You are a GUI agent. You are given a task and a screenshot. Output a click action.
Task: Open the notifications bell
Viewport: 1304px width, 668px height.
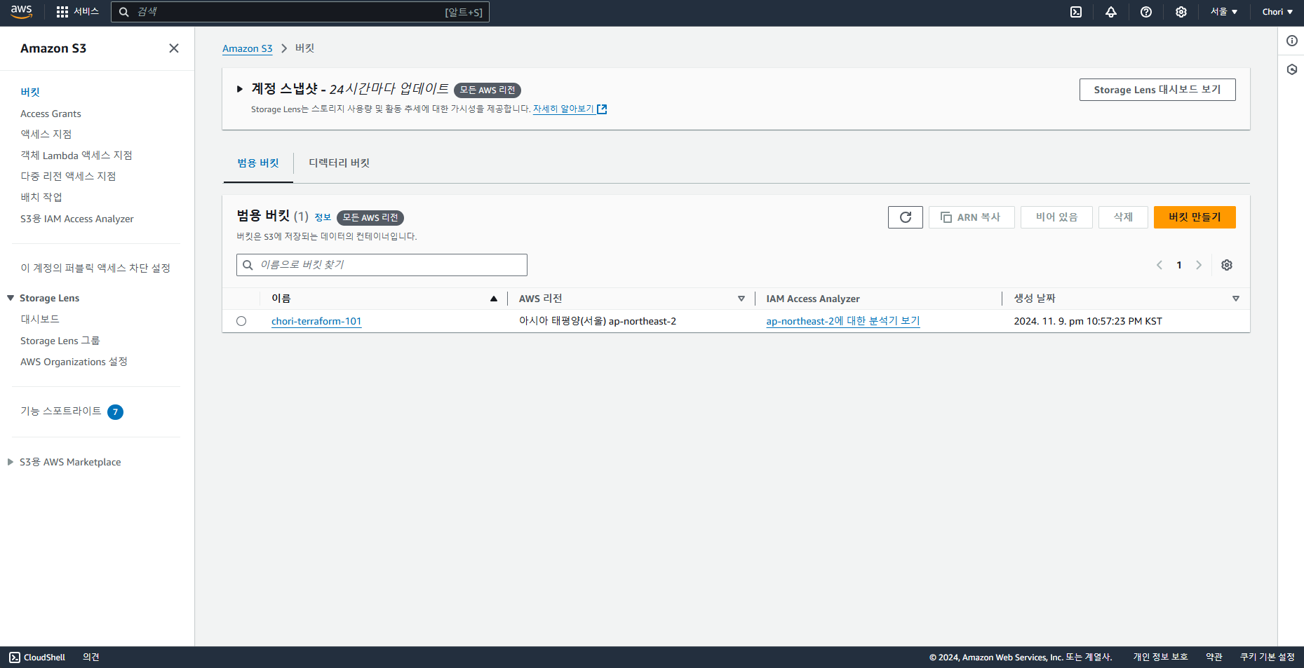coord(1111,12)
